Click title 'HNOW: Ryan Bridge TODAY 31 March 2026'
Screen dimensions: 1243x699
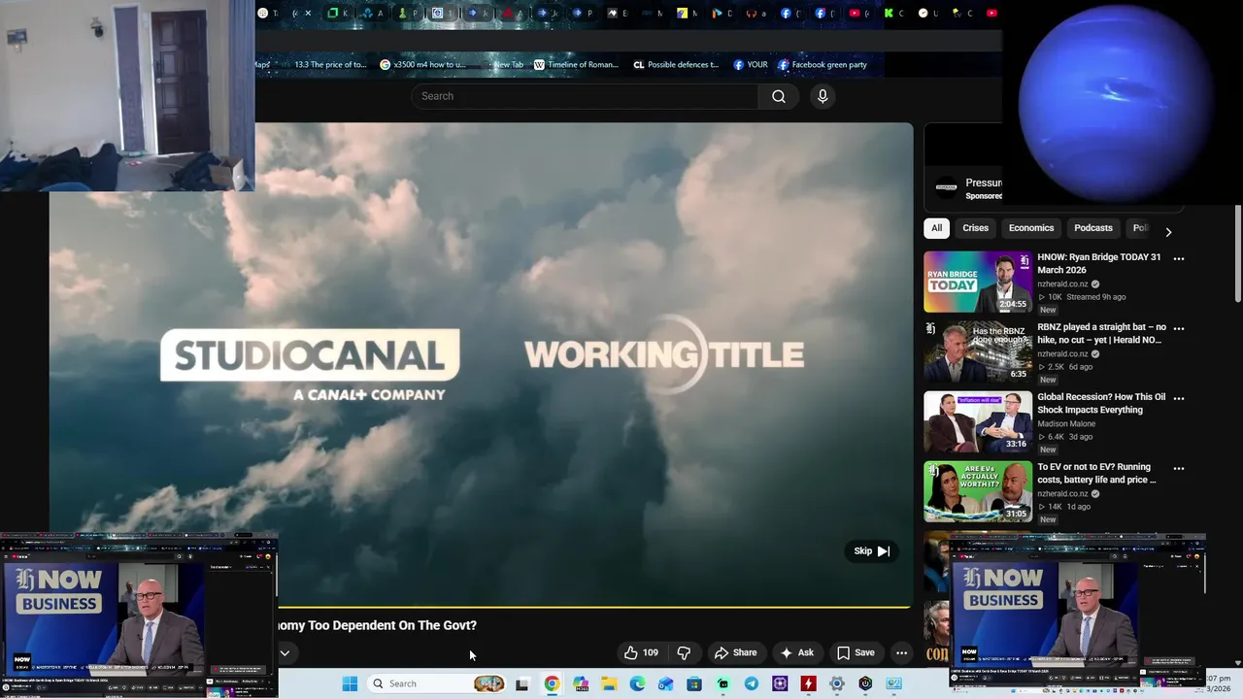pyautogui.click(x=1099, y=263)
